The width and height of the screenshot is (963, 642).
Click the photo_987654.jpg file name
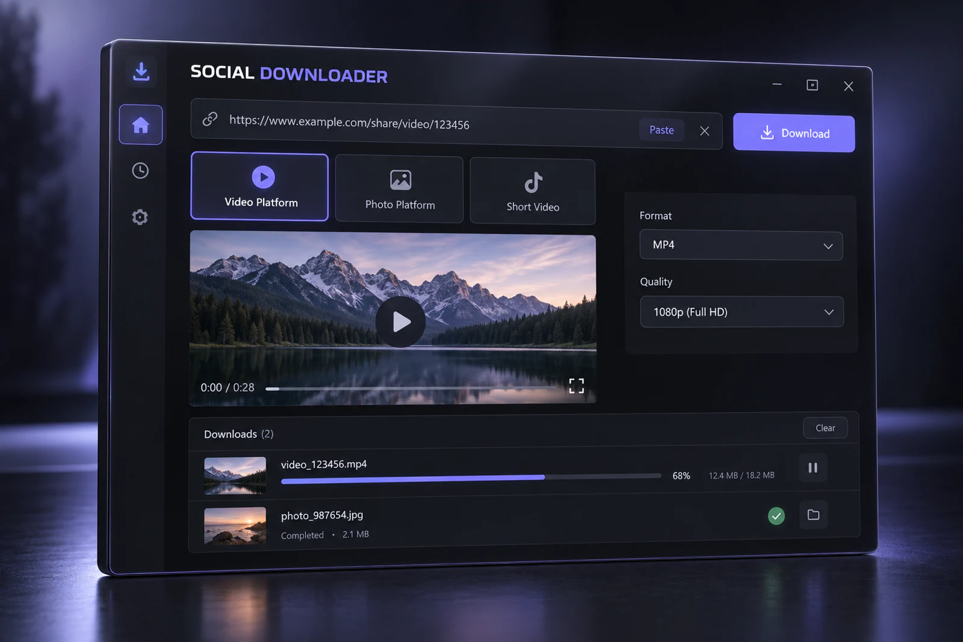[x=322, y=515]
